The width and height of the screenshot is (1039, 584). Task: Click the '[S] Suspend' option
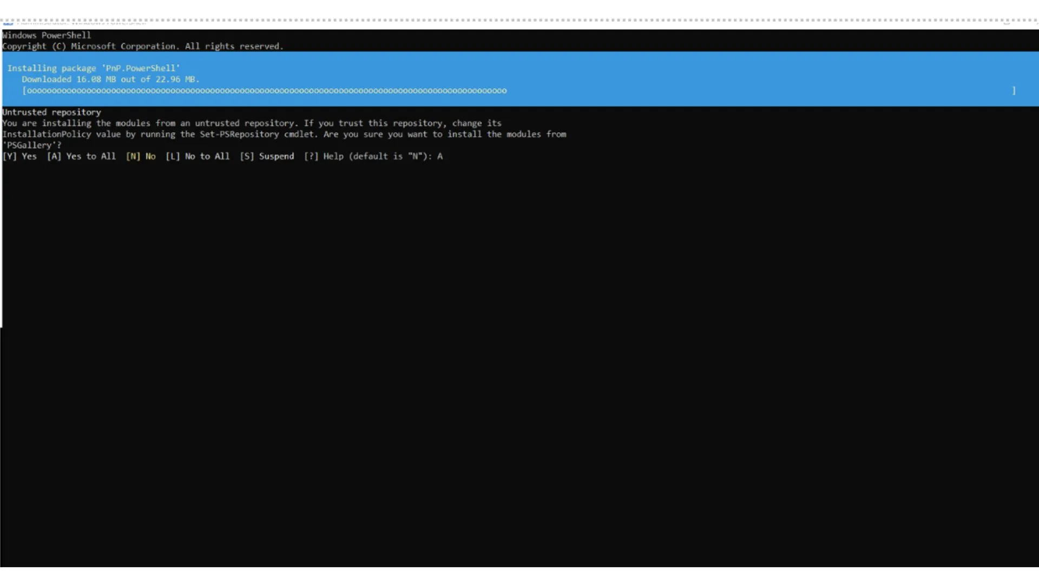pos(267,156)
